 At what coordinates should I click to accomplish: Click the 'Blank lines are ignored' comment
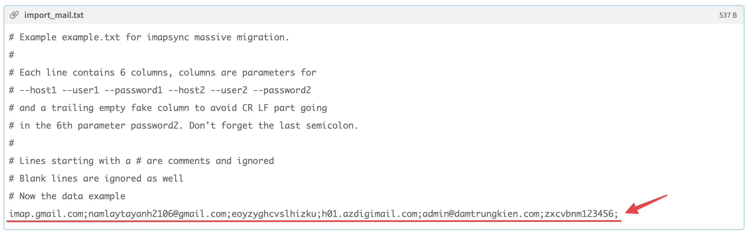click(96, 179)
